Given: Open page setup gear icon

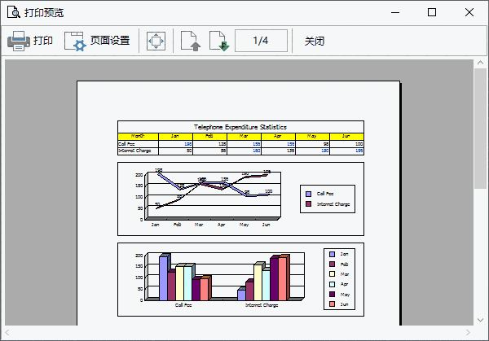Looking at the screenshot, I should (74, 42).
